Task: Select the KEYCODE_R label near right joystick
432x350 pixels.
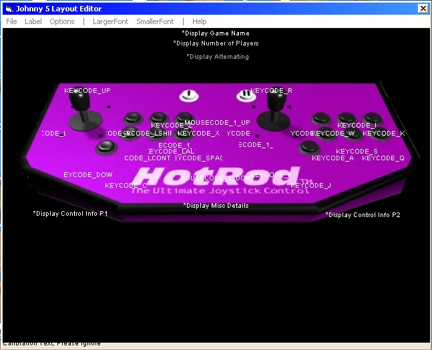Action: click(271, 90)
